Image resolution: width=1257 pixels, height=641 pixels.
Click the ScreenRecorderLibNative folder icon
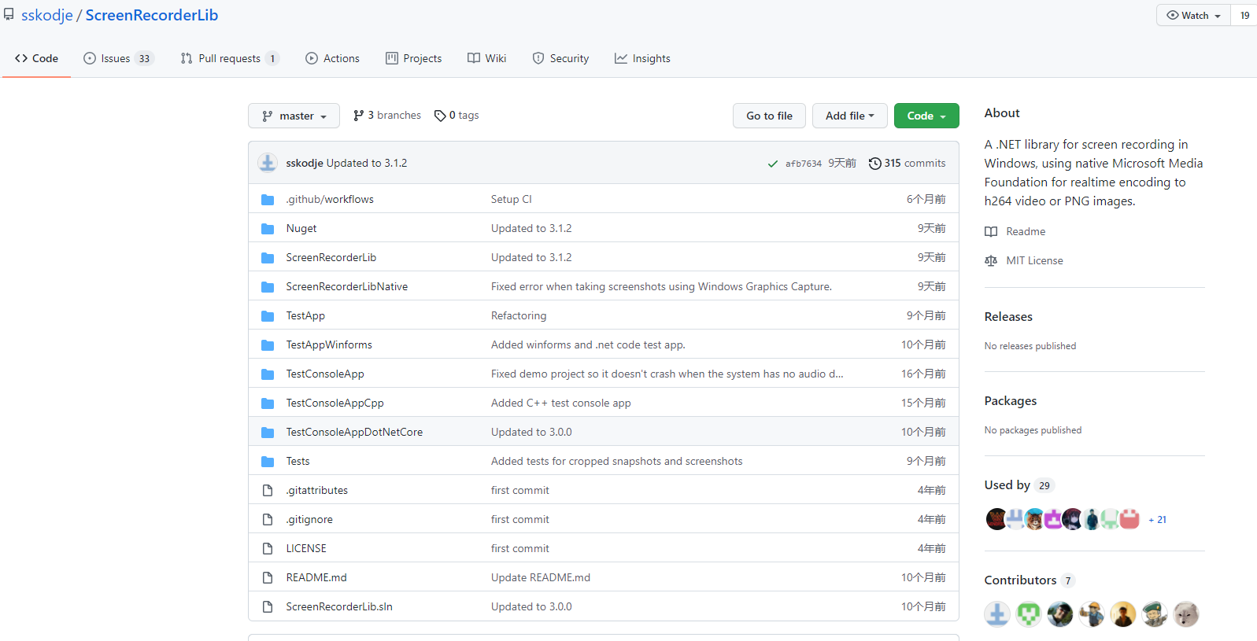pos(268,287)
